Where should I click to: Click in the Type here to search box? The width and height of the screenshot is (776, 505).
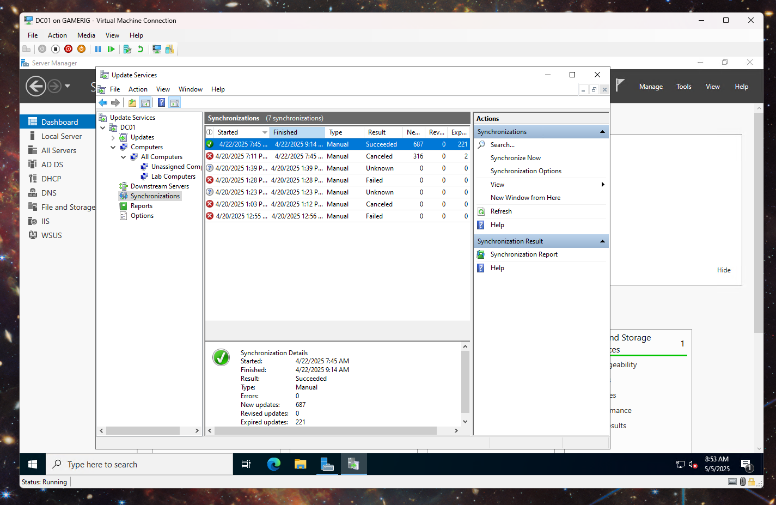click(140, 464)
